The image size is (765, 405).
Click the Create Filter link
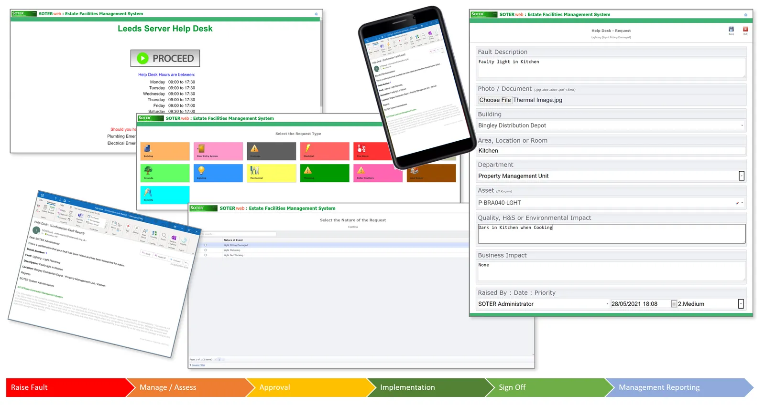coord(198,365)
